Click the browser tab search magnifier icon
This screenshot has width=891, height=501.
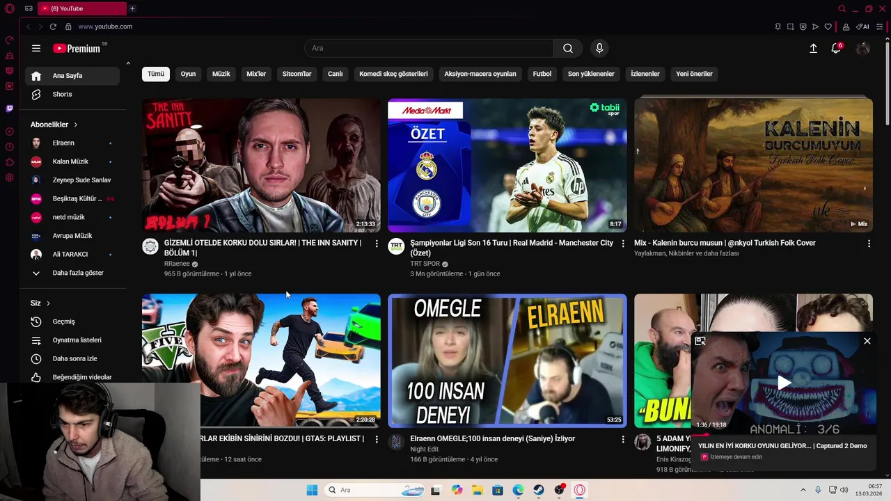(x=842, y=8)
